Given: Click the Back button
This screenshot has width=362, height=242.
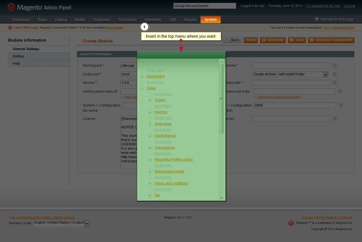Looking at the screenshot, I should point(232,40).
